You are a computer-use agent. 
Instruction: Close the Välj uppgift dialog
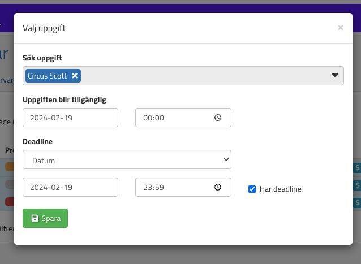[341, 27]
